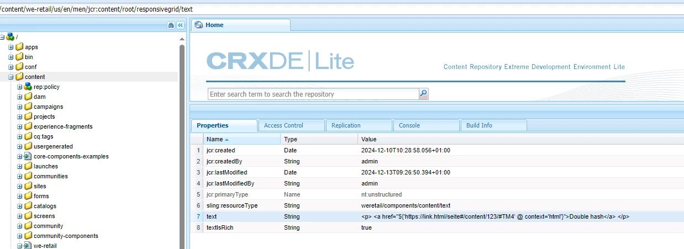Expand the conf node
This screenshot has height=249, width=684.
pyautogui.click(x=11, y=67)
